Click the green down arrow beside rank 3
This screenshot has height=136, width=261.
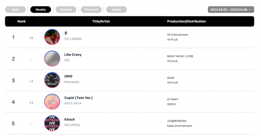tap(30, 81)
